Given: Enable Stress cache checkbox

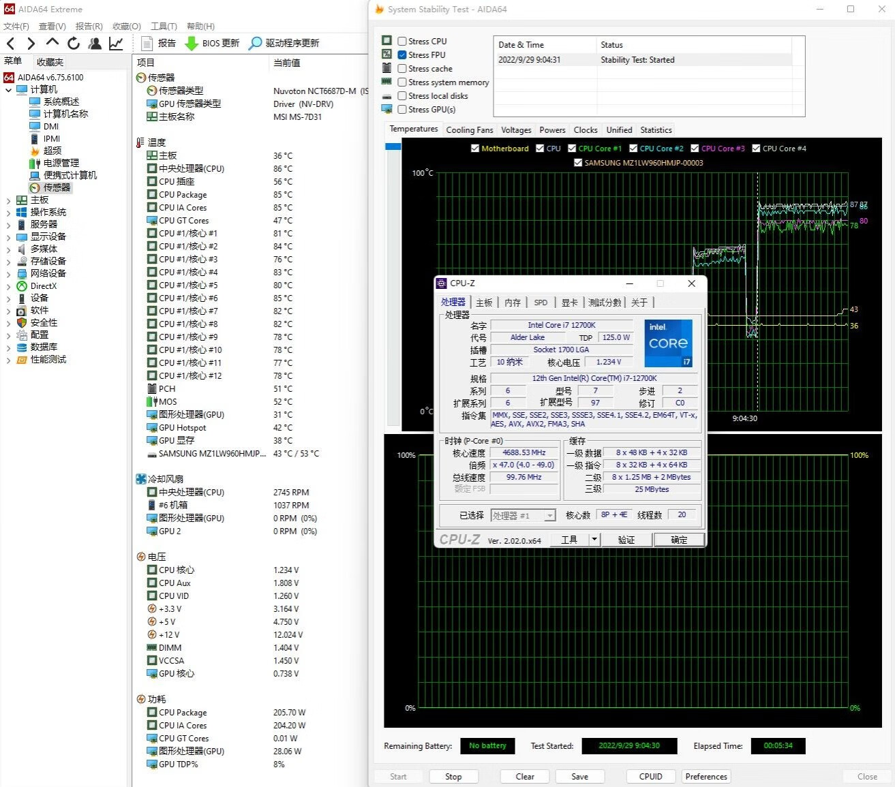Looking at the screenshot, I should click(402, 69).
